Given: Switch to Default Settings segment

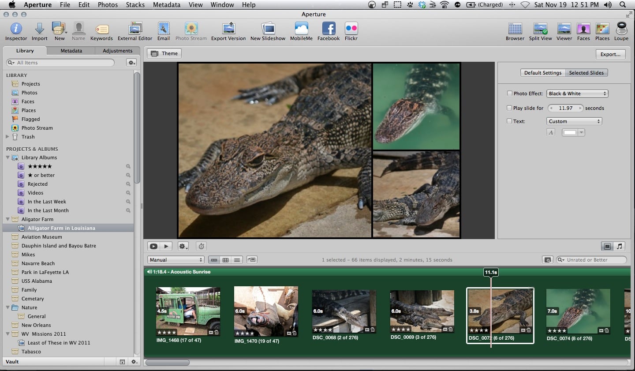Looking at the screenshot, I should point(543,73).
